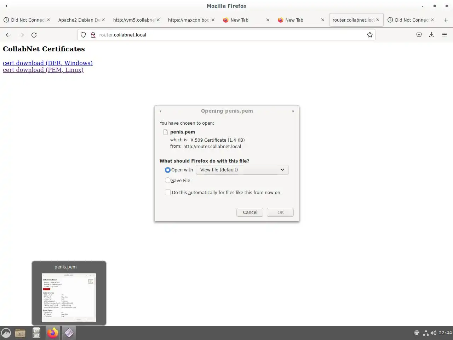Image resolution: width=453 pixels, height=340 pixels.
Task: Select the Save File radio option
Action: point(168,180)
